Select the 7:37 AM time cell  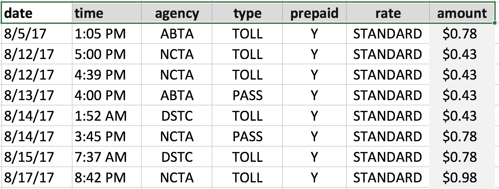107,157
